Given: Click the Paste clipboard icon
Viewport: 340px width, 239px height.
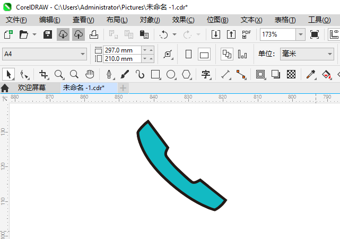Looking at the screenshot, I should [x=144, y=34].
